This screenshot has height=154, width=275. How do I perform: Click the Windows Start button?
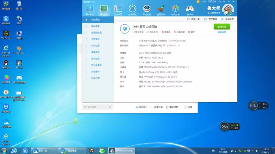(4, 151)
